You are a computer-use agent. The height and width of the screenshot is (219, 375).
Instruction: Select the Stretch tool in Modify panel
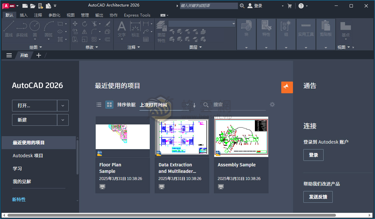pos(75,39)
